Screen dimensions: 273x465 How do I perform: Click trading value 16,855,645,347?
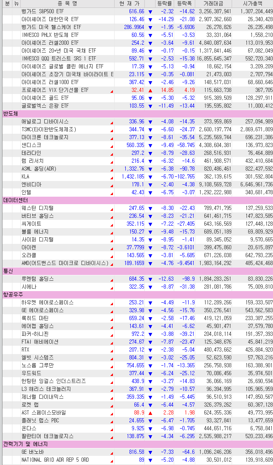click(x=213, y=59)
